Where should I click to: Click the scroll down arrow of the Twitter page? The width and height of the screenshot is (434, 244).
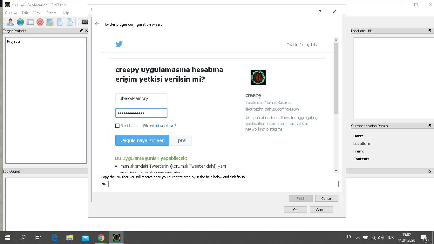coord(336,170)
